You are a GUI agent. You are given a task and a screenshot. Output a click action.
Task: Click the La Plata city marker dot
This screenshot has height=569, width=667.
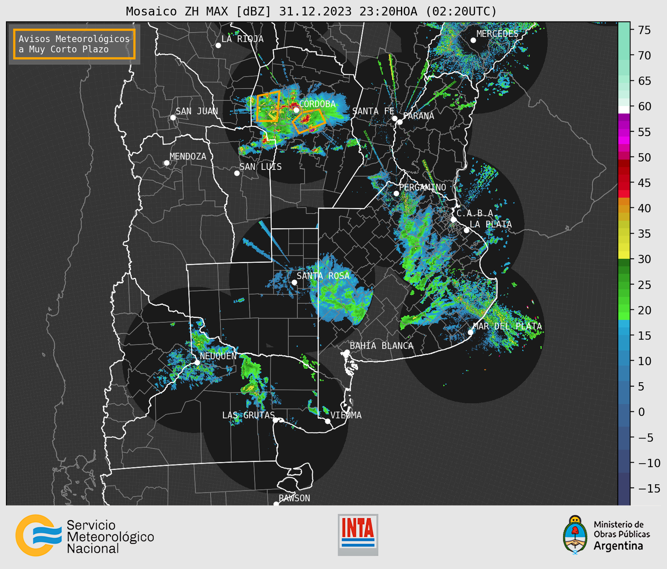point(467,230)
